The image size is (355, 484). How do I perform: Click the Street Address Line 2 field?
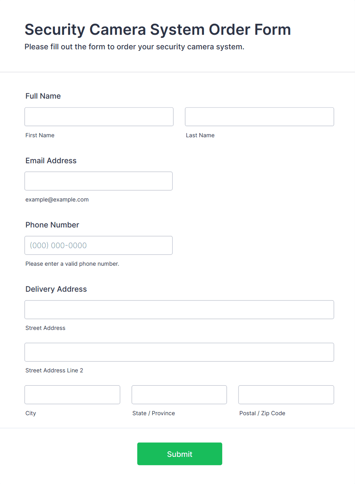point(179,352)
